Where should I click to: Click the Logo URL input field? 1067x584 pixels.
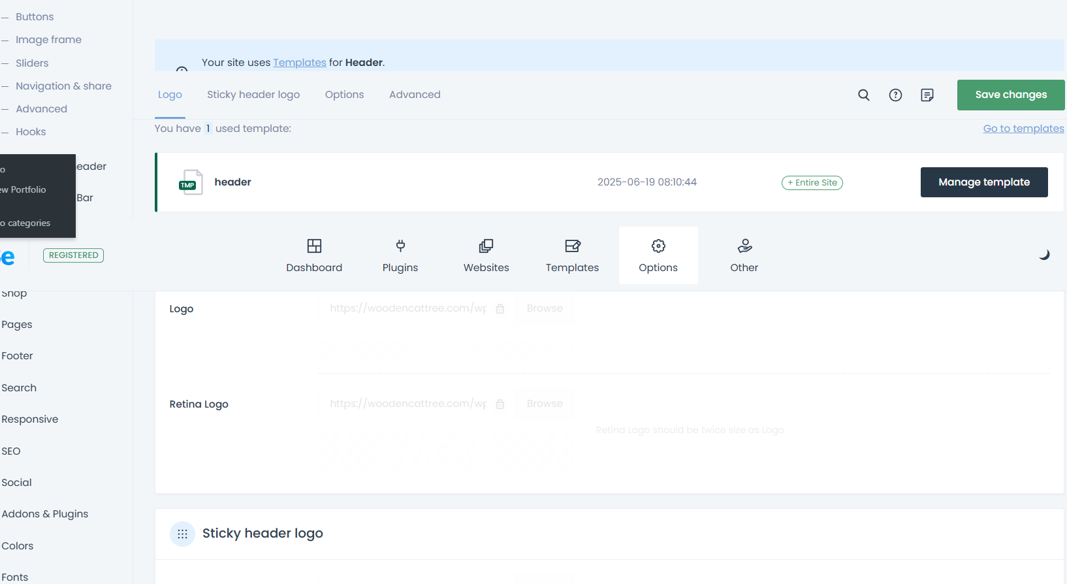pos(408,308)
